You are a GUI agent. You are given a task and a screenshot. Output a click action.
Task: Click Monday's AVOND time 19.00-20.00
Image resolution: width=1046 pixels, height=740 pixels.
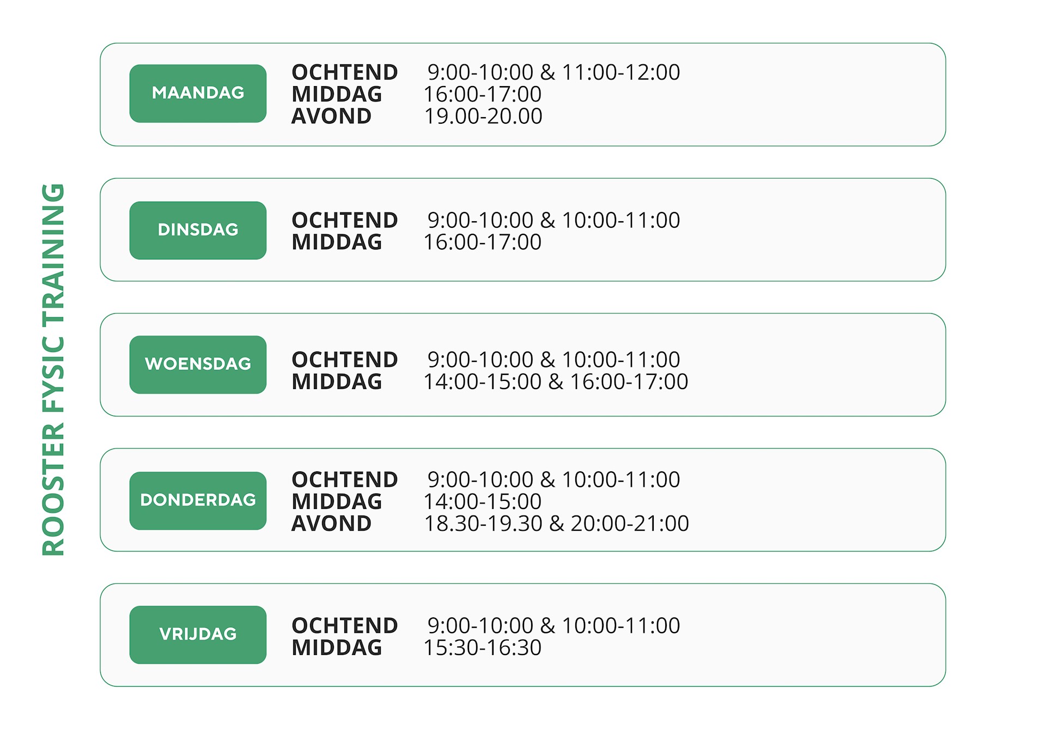[483, 116]
